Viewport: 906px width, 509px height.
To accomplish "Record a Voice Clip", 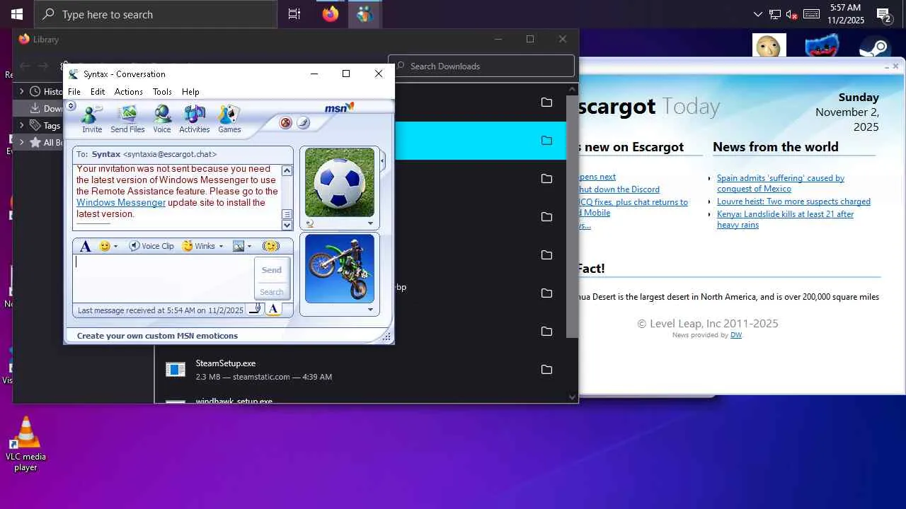I will (151, 246).
